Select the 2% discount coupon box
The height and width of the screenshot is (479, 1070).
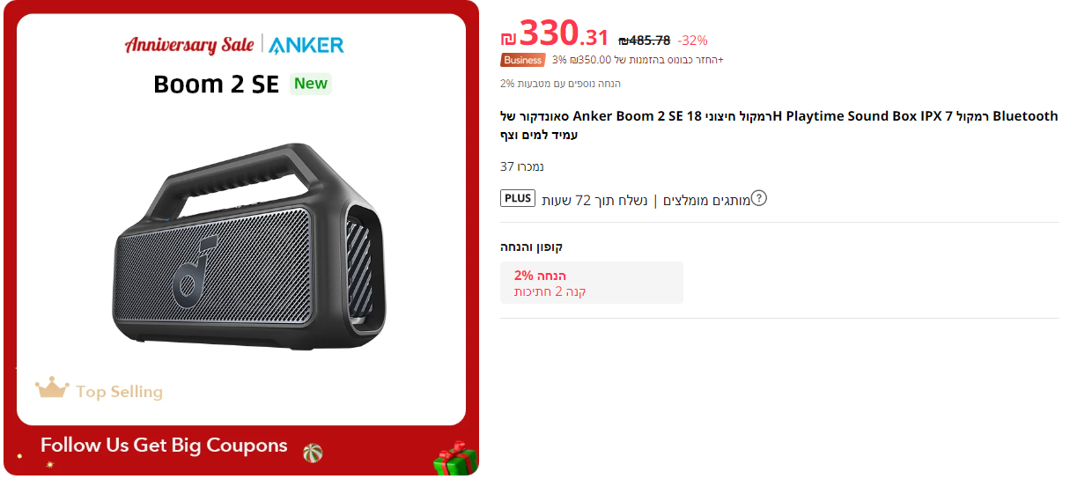[x=592, y=283]
